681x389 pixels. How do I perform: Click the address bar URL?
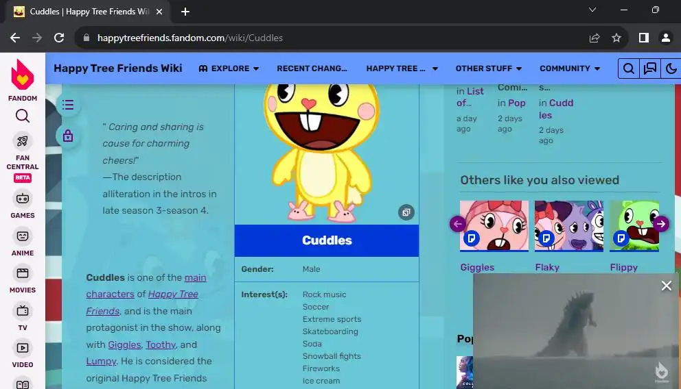tap(189, 38)
